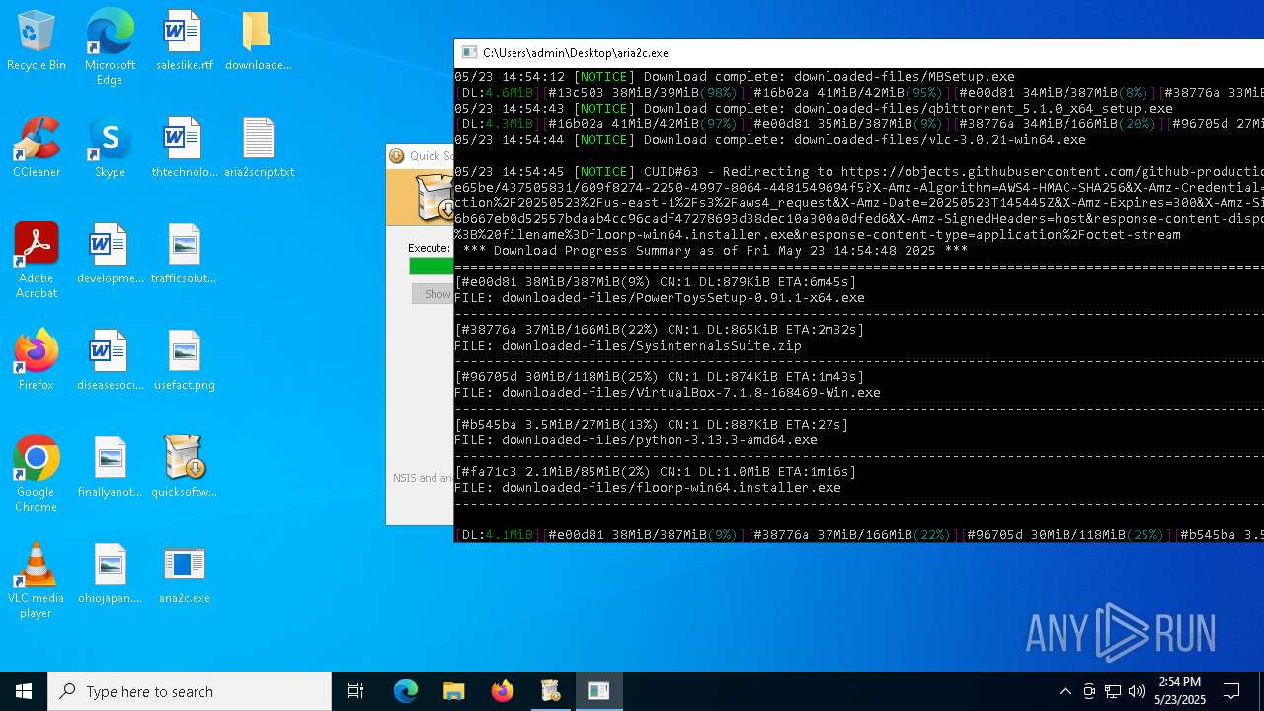Click the aria2c.exe console title text

click(576, 53)
